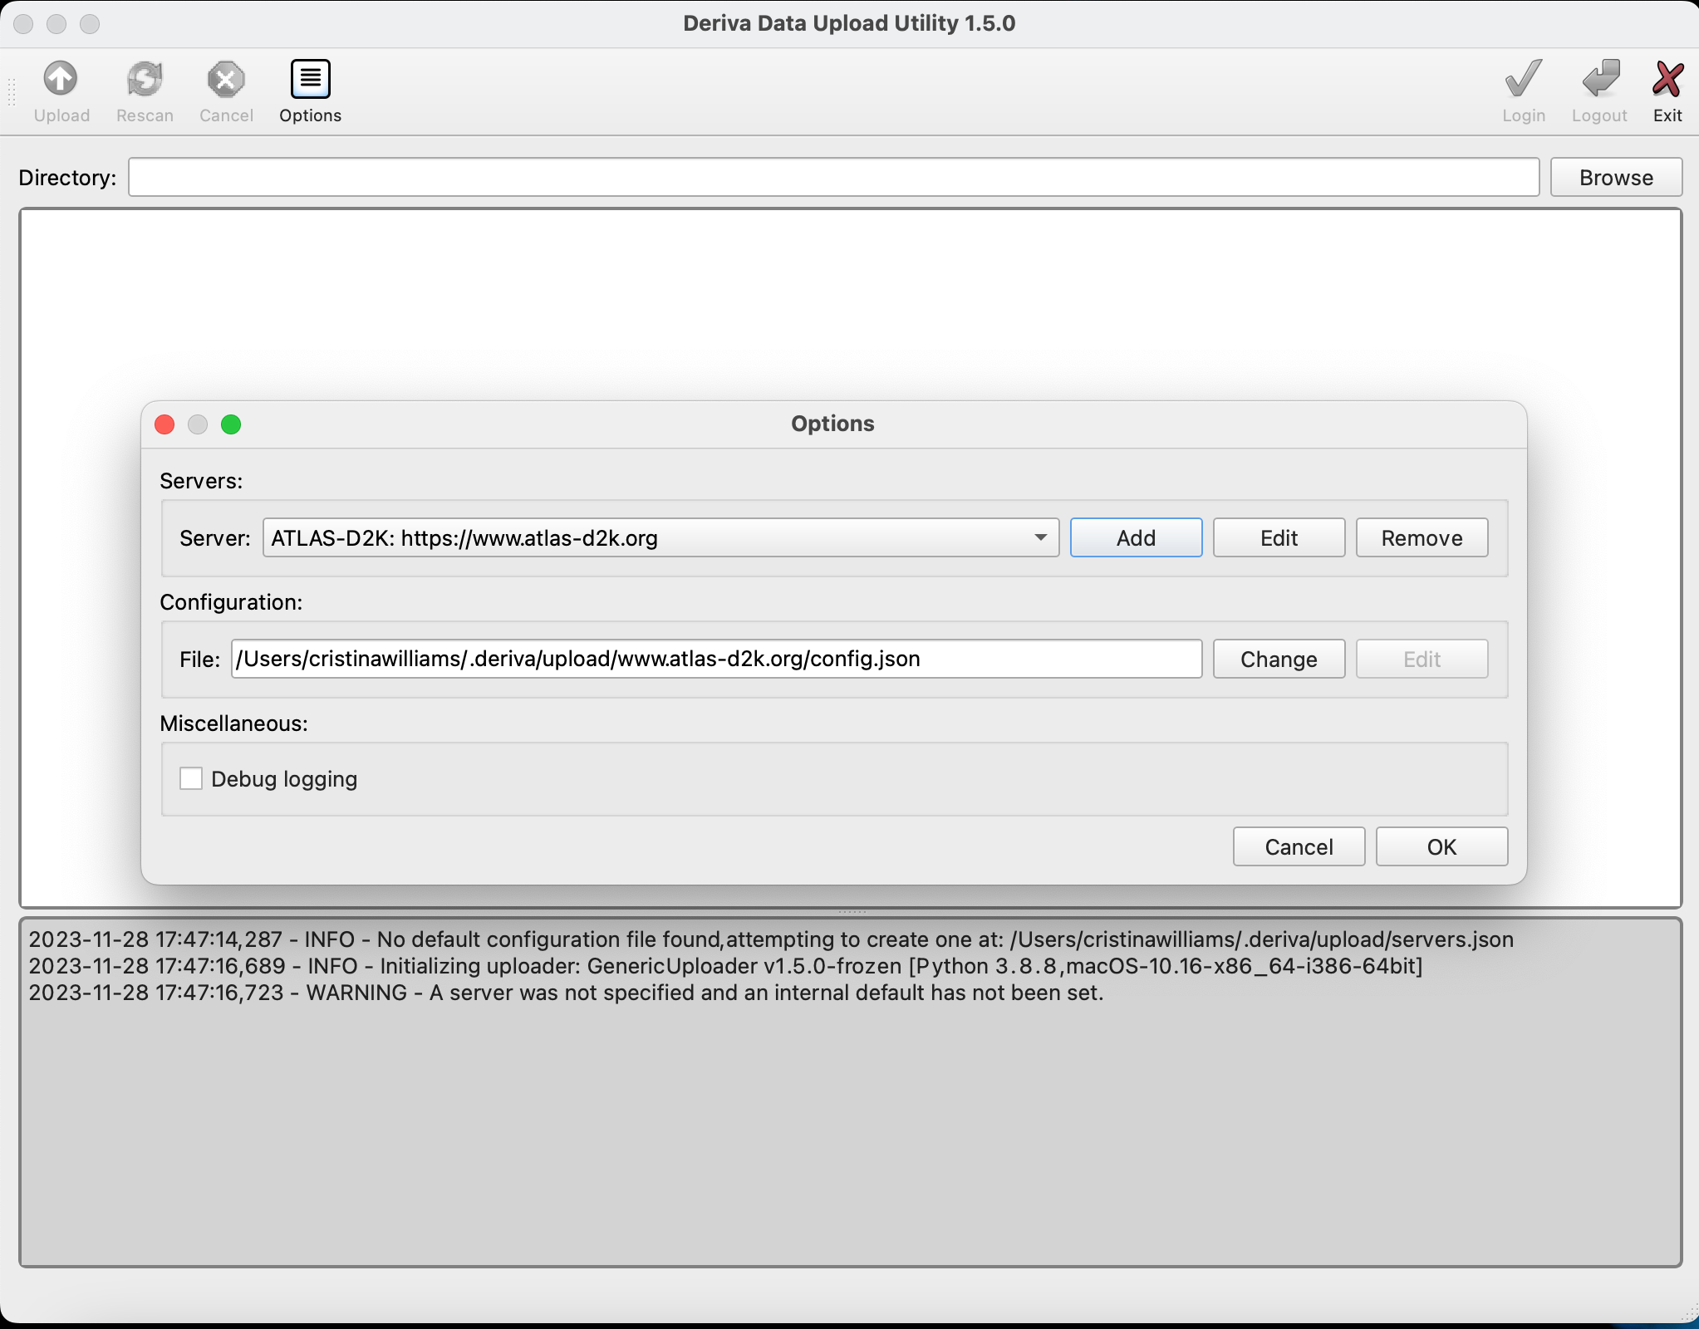Click the Servers: section label
This screenshot has height=1329, width=1699.
click(201, 481)
